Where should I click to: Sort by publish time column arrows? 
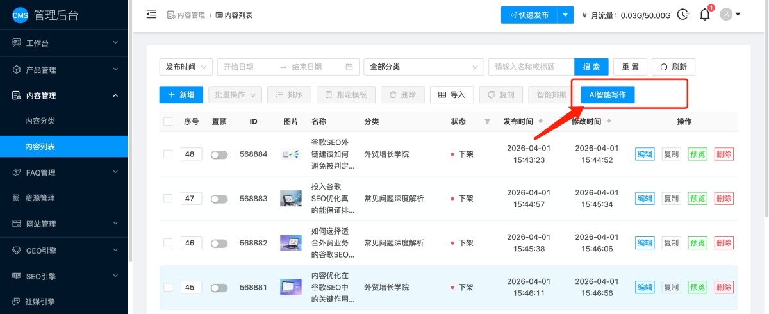(x=540, y=121)
